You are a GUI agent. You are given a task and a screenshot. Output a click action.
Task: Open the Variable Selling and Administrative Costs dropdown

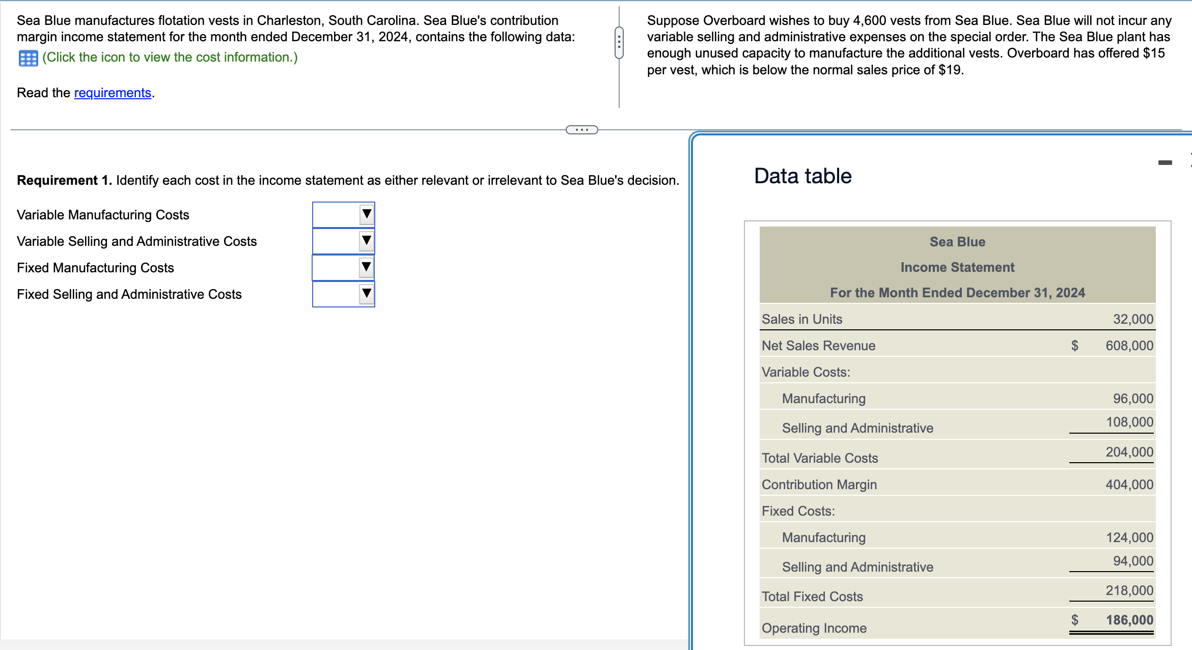[x=344, y=241]
